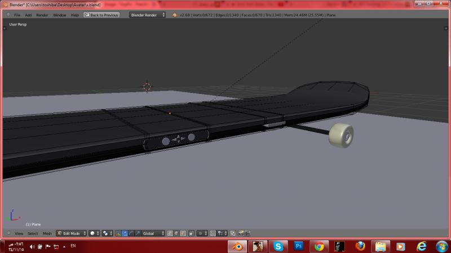The image size is (451, 253).
Task: Toggle the snap magnet icon
Action: click(x=213, y=233)
